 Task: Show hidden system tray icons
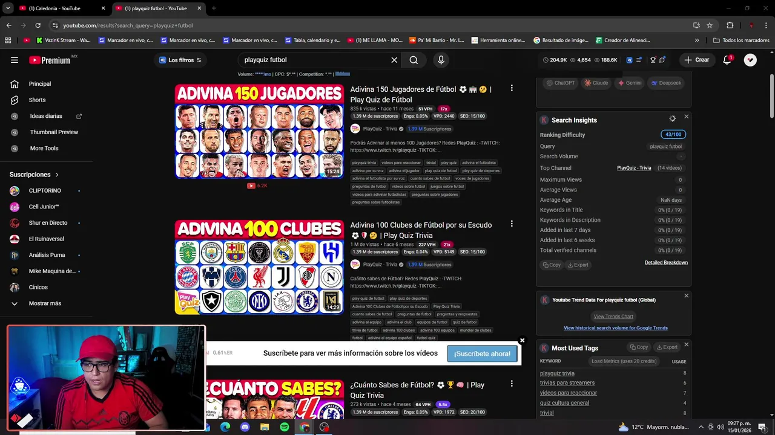[x=701, y=427]
